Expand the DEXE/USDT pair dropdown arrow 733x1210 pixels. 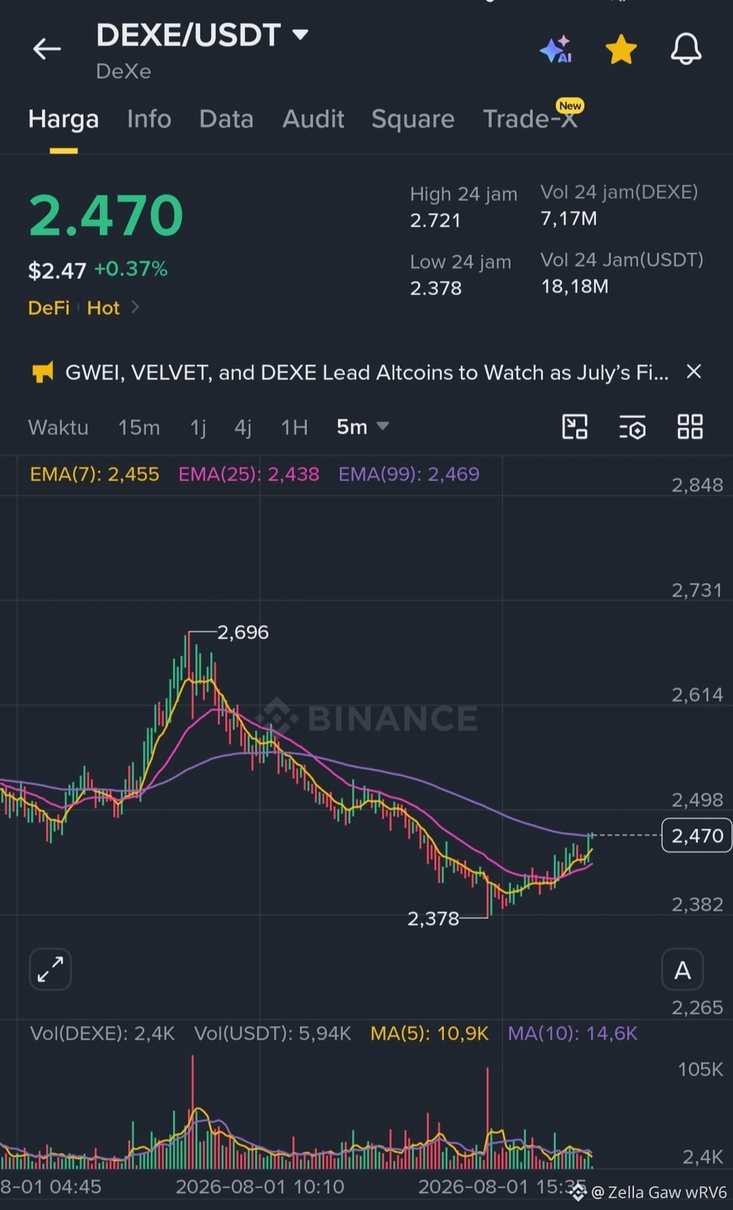[300, 34]
